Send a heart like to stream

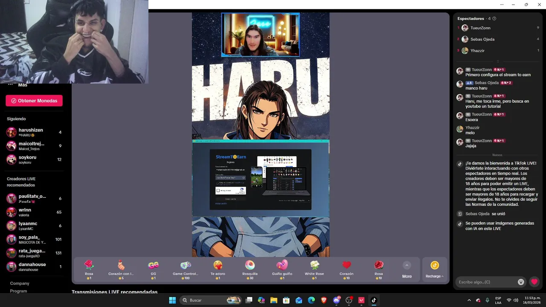tap(534, 282)
